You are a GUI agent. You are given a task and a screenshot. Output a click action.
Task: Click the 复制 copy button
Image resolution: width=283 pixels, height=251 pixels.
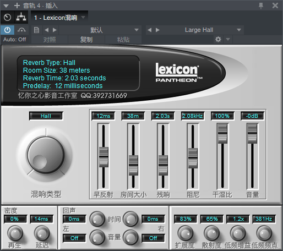click(x=86, y=40)
